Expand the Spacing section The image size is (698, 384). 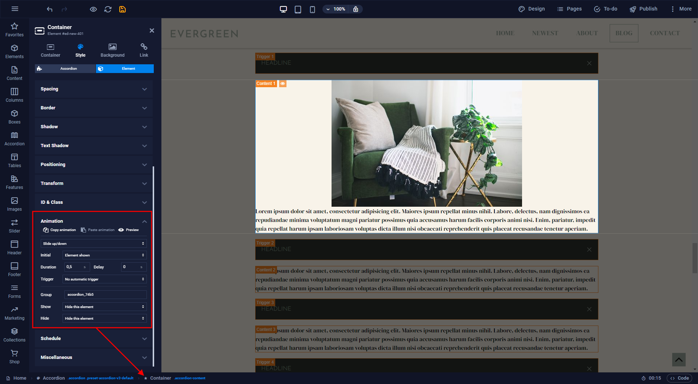click(x=93, y=89)
